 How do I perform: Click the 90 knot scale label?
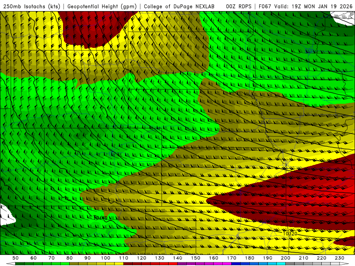(87, 258)
